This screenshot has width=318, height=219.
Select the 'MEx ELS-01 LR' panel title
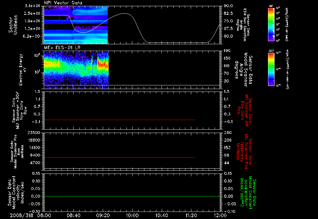point(62,48)
